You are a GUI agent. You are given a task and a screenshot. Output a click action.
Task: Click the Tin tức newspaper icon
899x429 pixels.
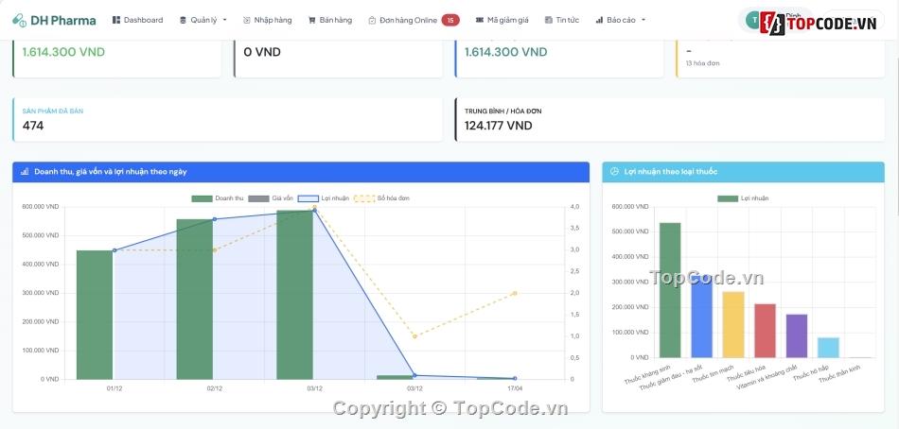(x=548, y=20)
